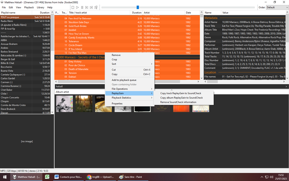
Task: Skip to next track icon
Action: tap(91, 7)
